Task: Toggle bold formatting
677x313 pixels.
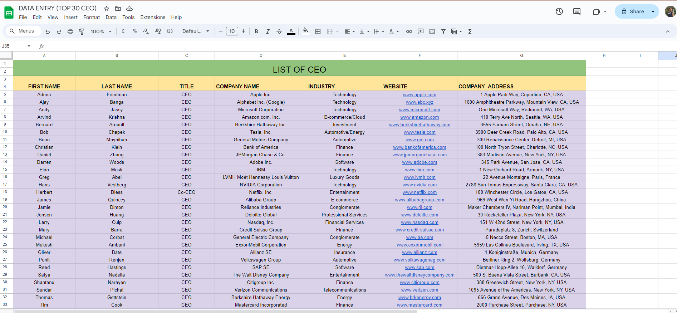Action: pyautogui.click(x=256, y=31)
